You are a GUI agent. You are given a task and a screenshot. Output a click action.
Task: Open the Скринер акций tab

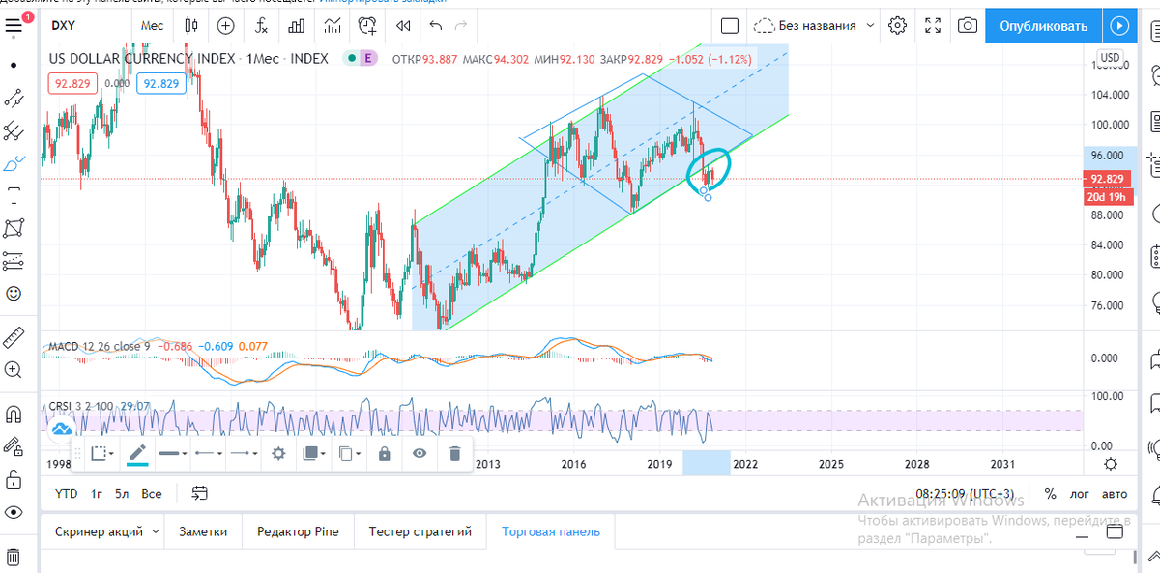click(99, 531)
